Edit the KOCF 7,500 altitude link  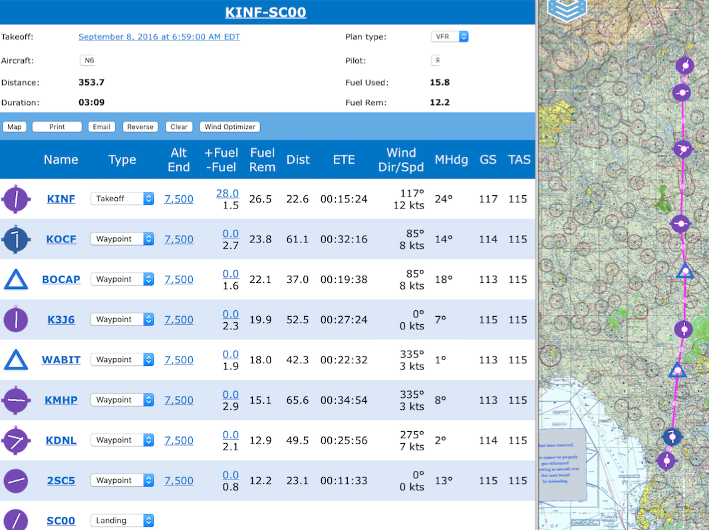pos(179,239)
